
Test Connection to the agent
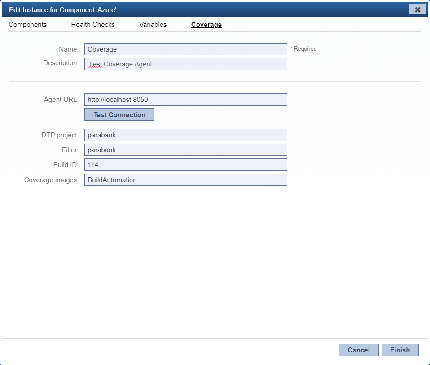click(119, 114)
